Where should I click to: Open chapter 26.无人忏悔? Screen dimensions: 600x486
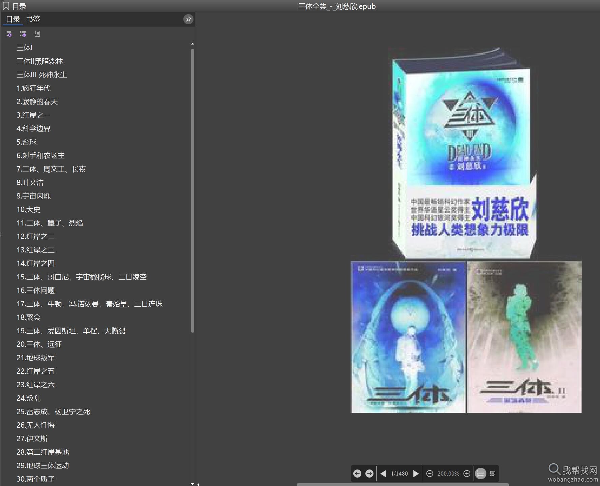[35, 425]
